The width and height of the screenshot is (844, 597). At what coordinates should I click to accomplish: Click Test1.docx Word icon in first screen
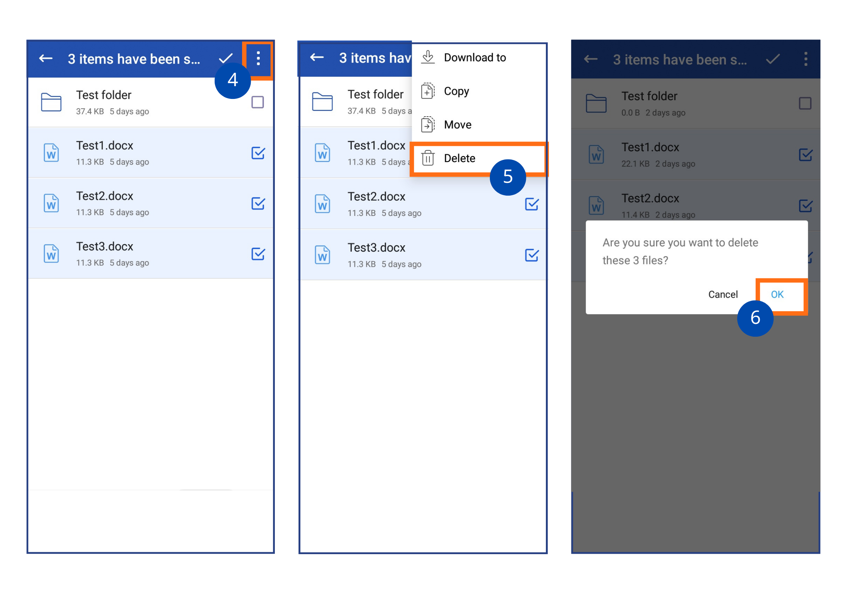click(x=51, y=153)
